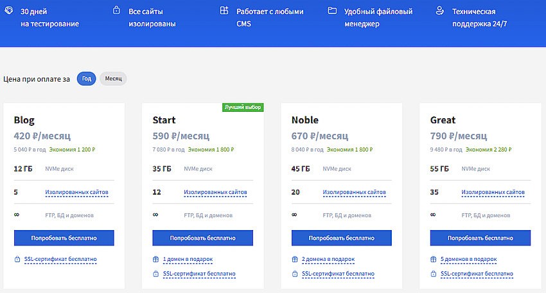Try the Great plan for free
546x293 pixels.
[x=480, y=238]
